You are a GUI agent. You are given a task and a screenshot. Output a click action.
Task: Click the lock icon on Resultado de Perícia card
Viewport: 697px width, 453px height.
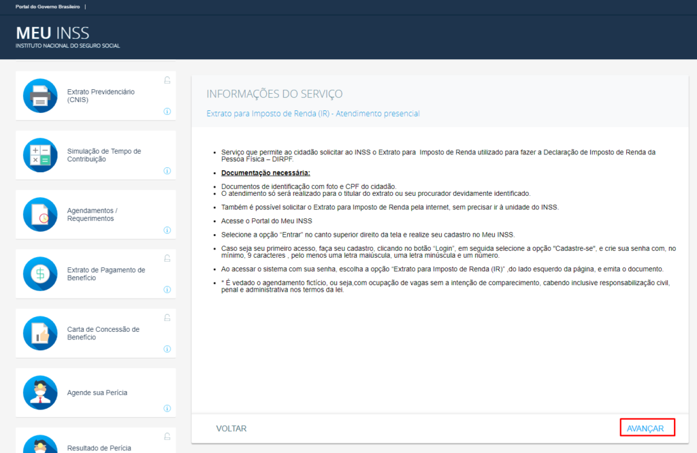(167, 437)
